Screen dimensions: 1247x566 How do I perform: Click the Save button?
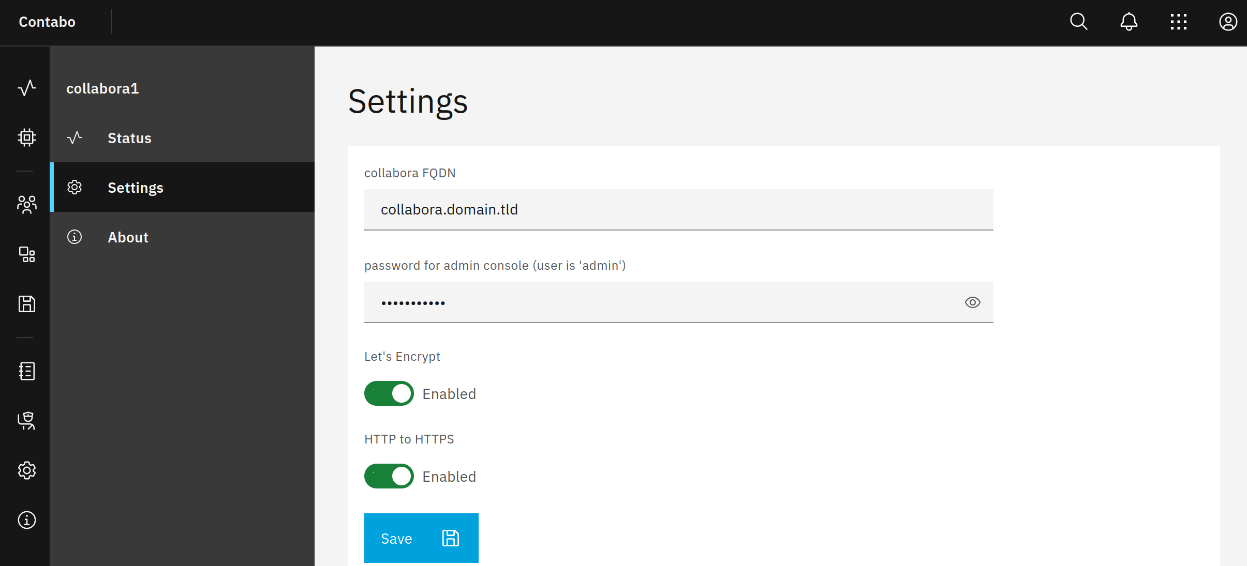click(421, 538)
